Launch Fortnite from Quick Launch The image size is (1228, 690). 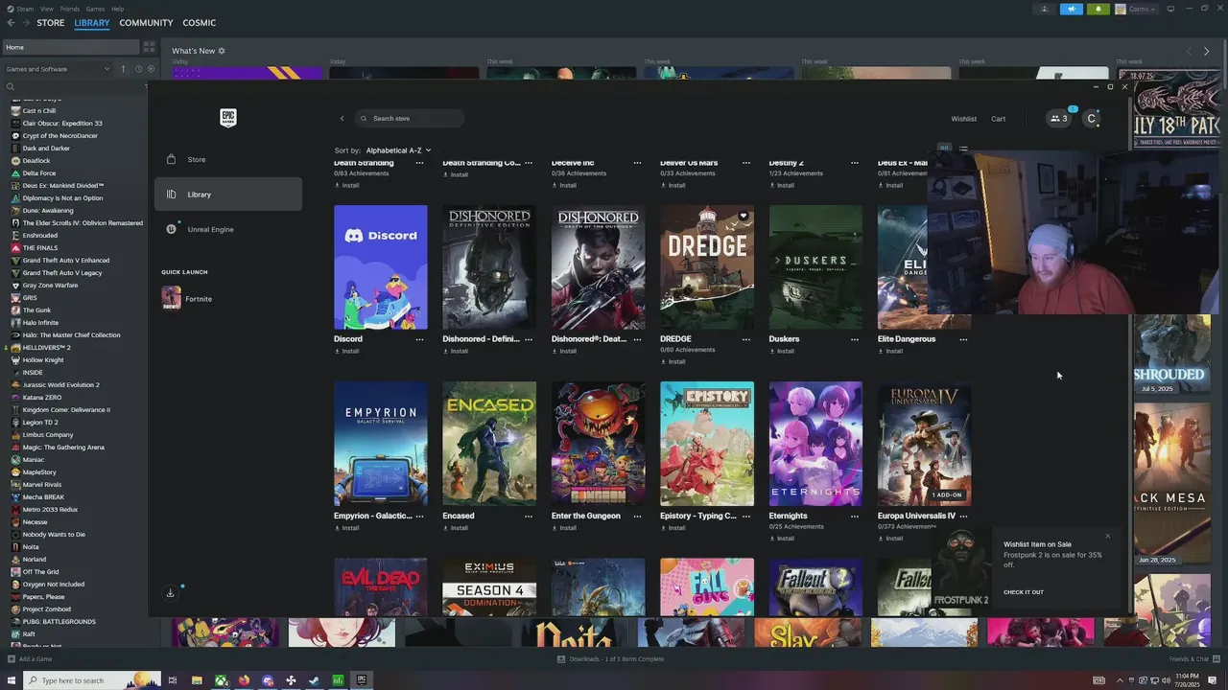point(227,299)
